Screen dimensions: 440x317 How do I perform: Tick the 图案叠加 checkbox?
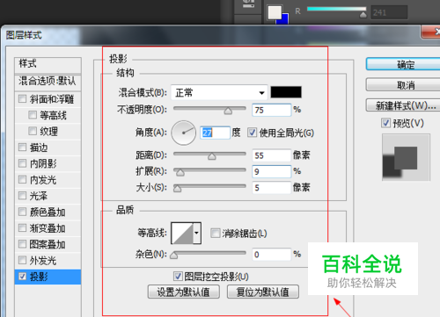pos(22,244)
